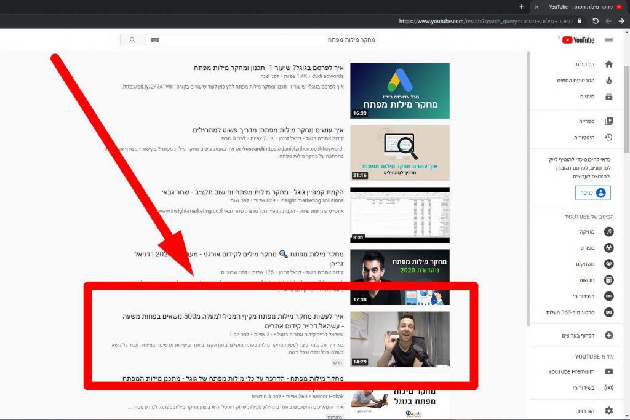Open a new browser tab with plus
This screenshot has width=630, height=420.
[x=521, y=7]
